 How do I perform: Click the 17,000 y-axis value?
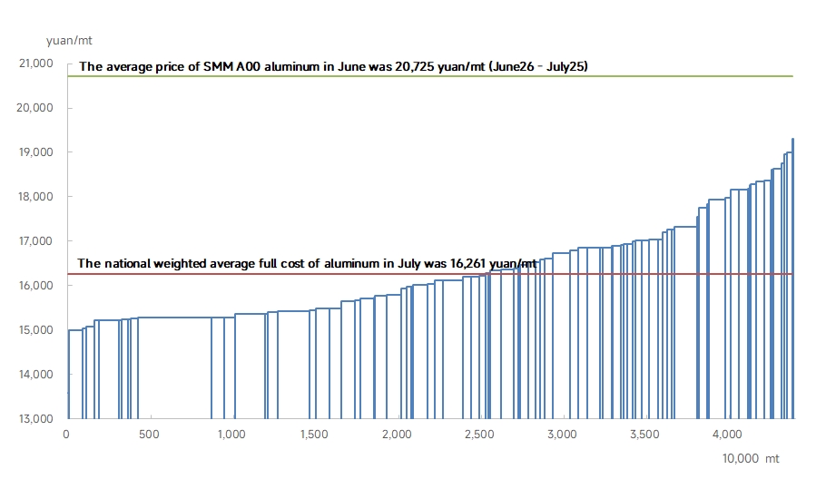click(x=35, y=241)
